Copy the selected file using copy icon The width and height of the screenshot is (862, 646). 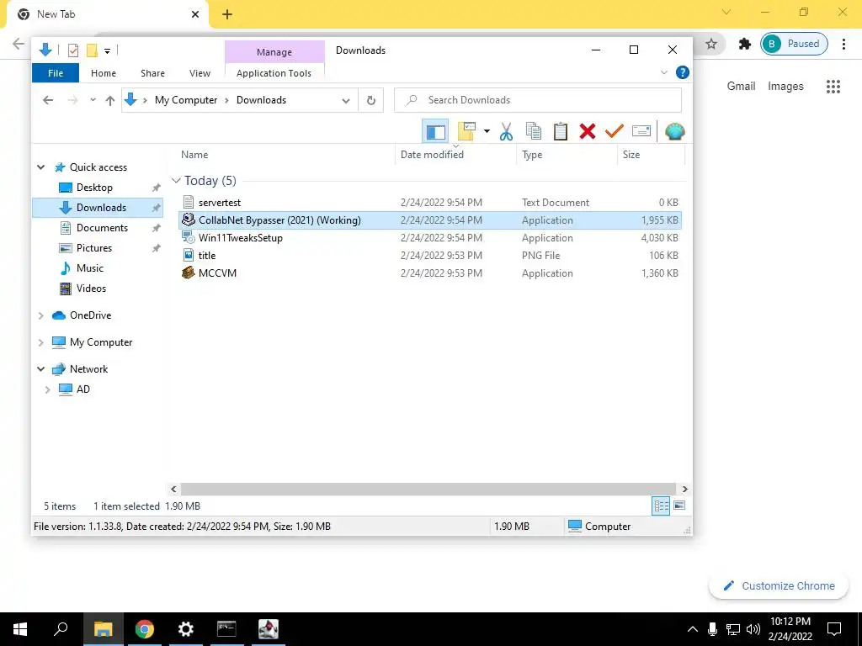[533, 132]
